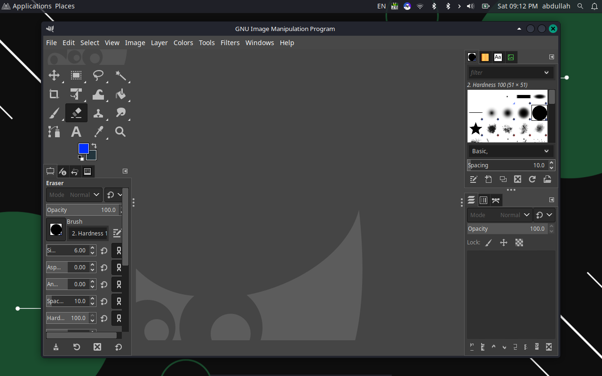Select the Smudge tool
602x376 pixels.
[120, 113]
